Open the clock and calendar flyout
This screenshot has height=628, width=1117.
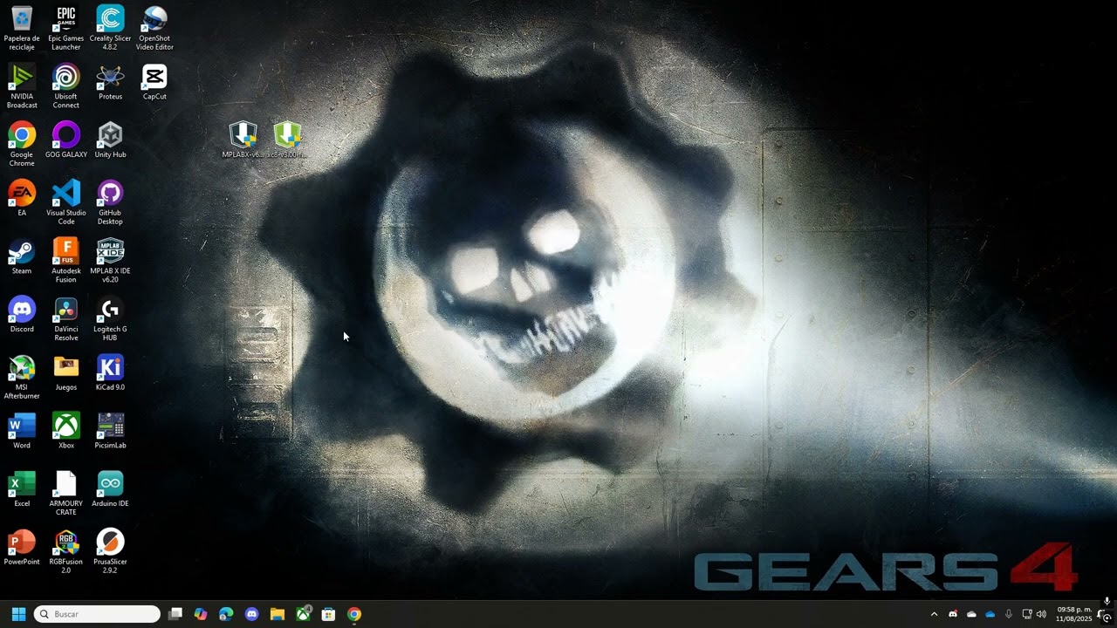pos(1073,614)
